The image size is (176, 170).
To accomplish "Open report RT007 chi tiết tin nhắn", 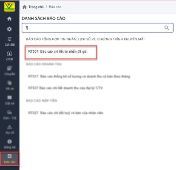I will tap(58, 51).
